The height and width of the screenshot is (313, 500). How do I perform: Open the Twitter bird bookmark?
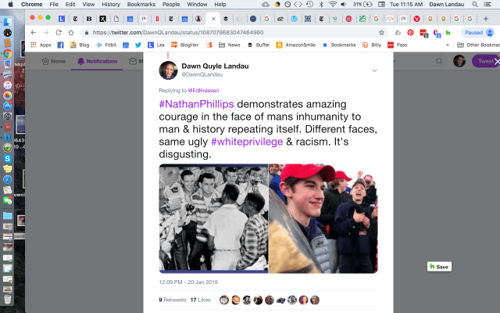click(x=137, y=45)
